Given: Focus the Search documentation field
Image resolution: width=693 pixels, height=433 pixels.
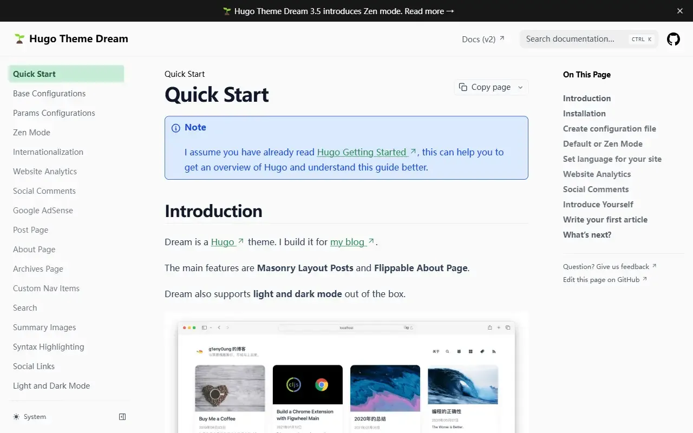Looking at the screenshot, I should click(x=589, y=39).
